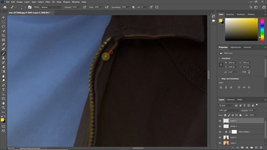This screenshot has height=150, width=267.
Task: Open the brush settings panel icon
Action: click(30, 7)
